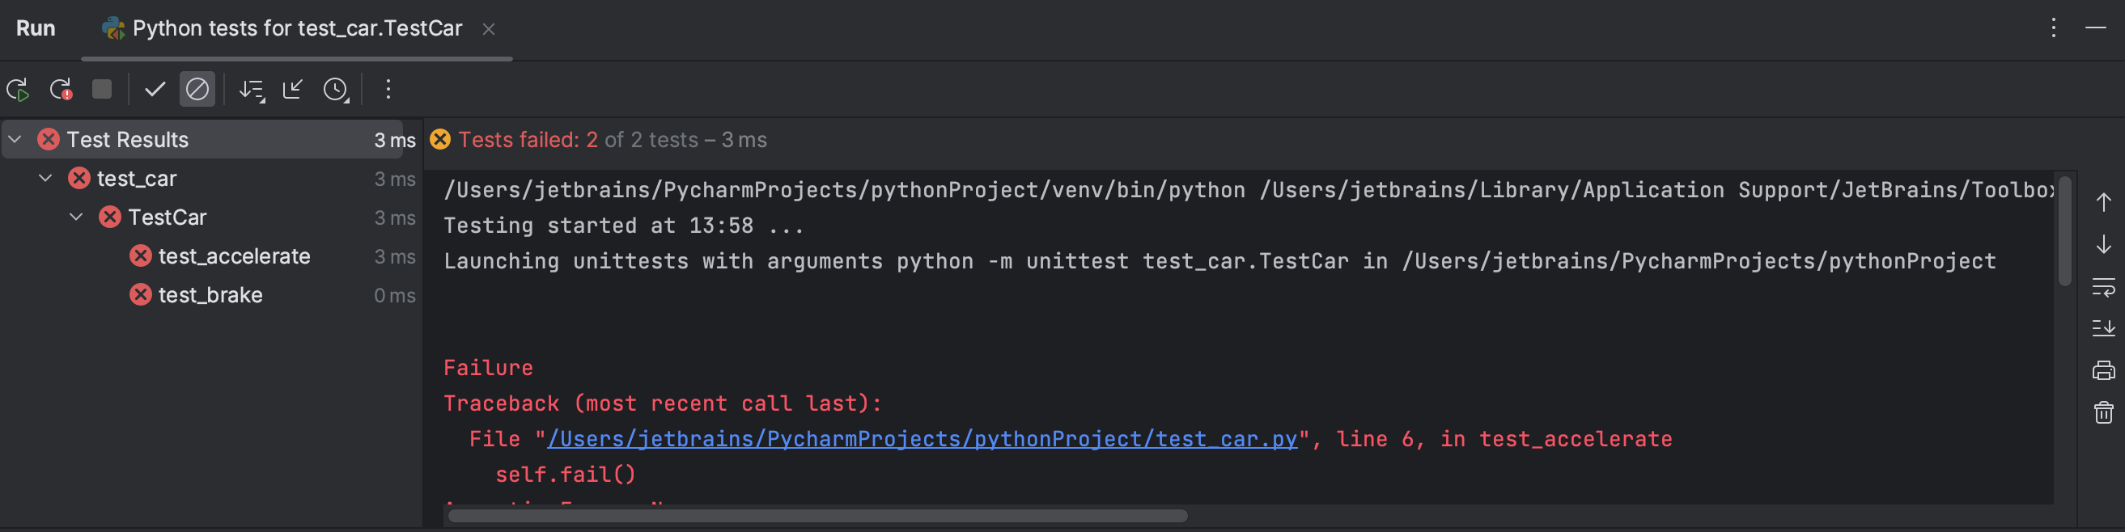The width and height of the screenshot is (2125, 532).
Task: Click the Rerun tests icon
Action: click(18, 89)
